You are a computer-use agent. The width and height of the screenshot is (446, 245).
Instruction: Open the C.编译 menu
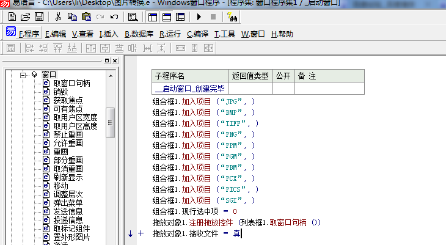click(x=197, y=34)
